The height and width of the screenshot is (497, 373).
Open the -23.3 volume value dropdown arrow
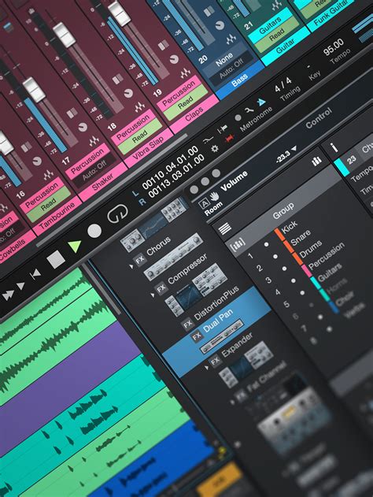[294, 148]
